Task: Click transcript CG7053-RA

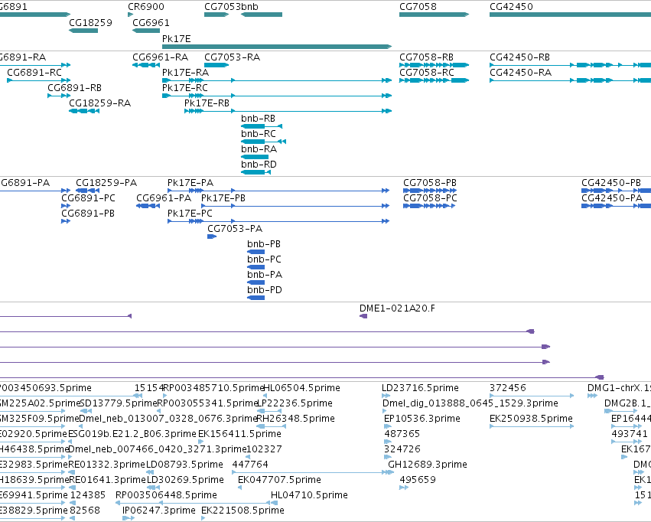Action: tap(216, 65)
